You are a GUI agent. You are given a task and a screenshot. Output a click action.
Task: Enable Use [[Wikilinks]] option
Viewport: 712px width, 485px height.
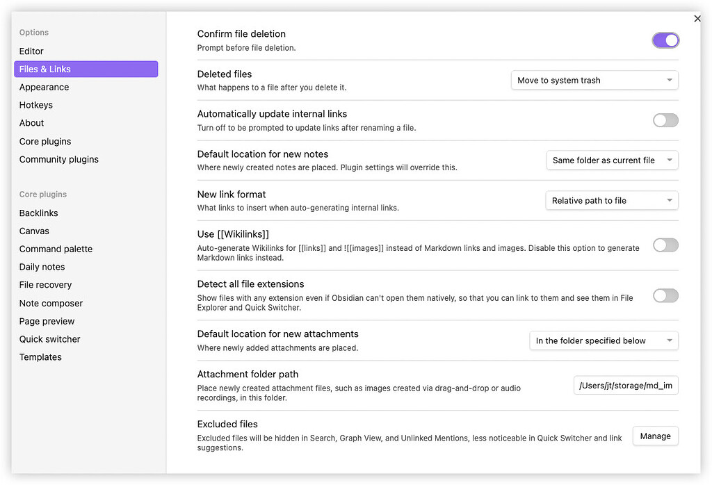coord(665,245)
